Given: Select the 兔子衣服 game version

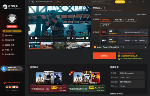Looking at the screenshot, I should click(118, 20).
